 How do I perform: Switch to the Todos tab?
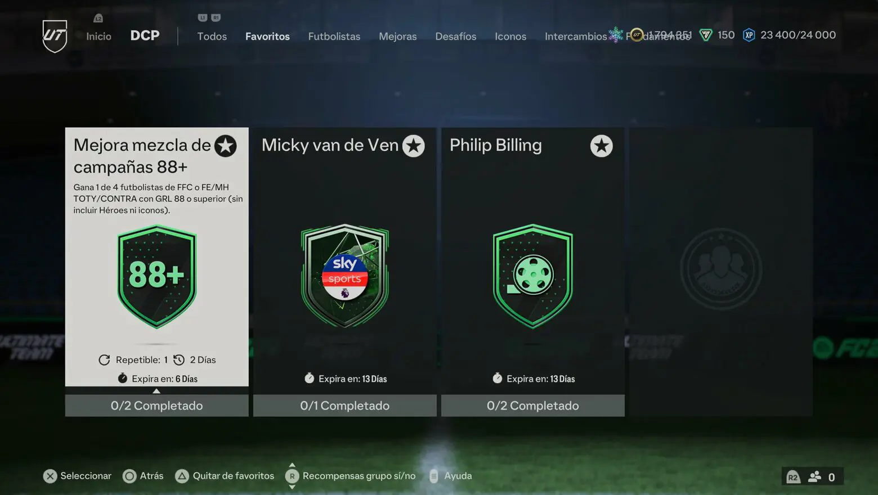tap(212, 36)
